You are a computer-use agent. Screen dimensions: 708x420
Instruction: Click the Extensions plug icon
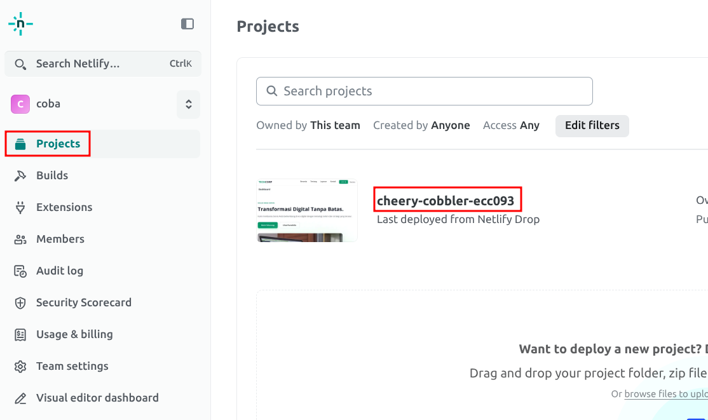[20, 207]
